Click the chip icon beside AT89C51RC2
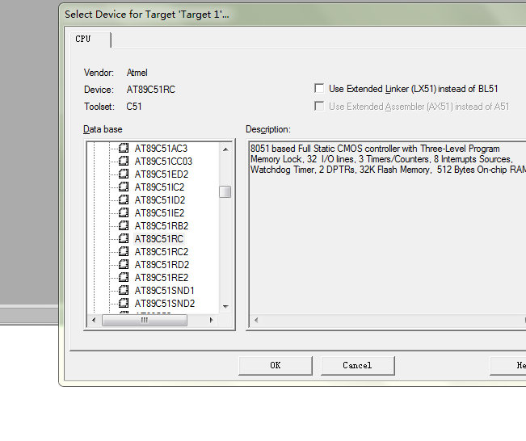This screenshot has width=526, height=441. [124, 251]
